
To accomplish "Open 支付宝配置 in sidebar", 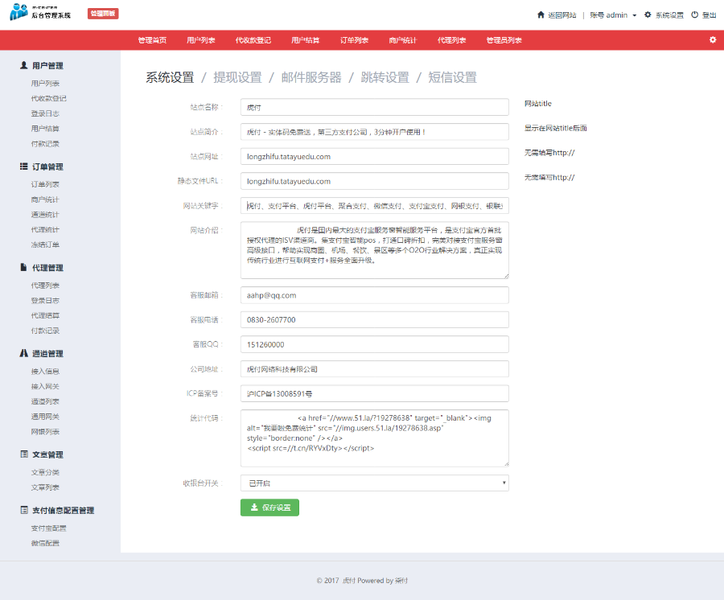I will [48, 528].
